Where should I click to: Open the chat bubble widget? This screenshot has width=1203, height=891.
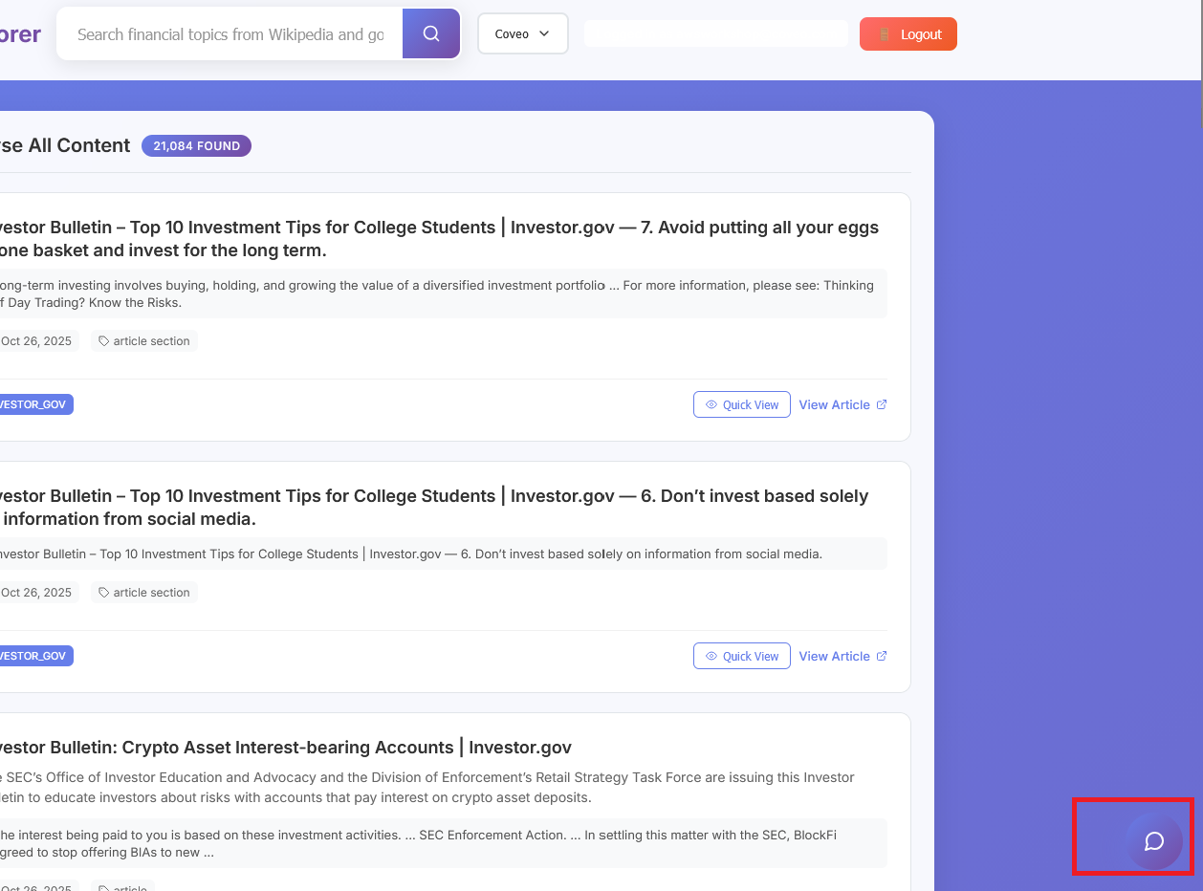pyautogui.click(x=1153, y=841)
